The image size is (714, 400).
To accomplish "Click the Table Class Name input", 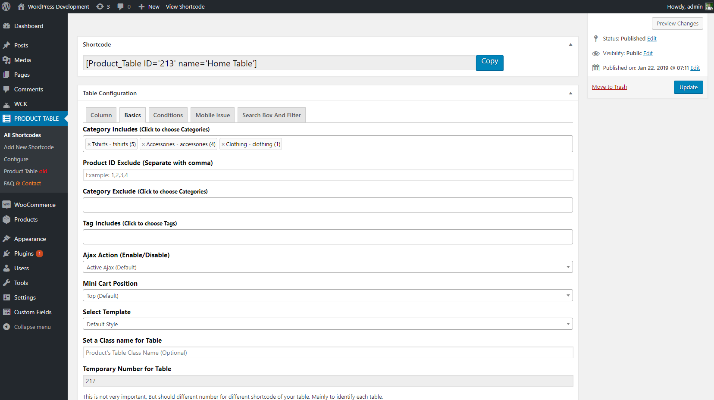I will click(328, 353).
